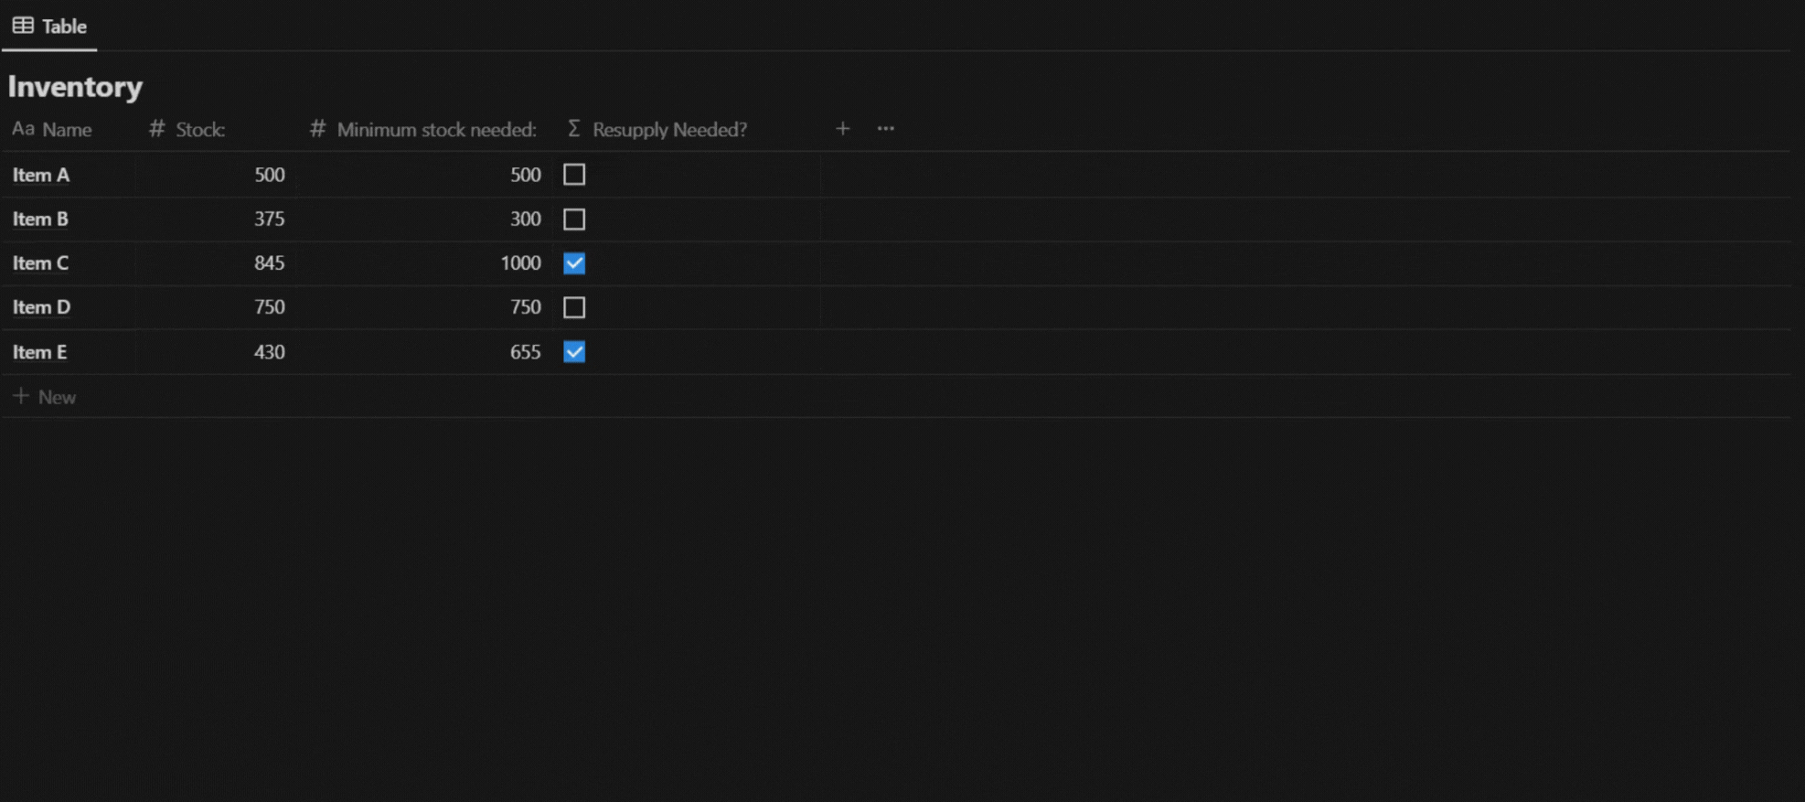Image resolution: width=1805 pixels, height=802 pixels.
Task: Toggle Resupply checkbox for Item D
Action: click(574, 307)
